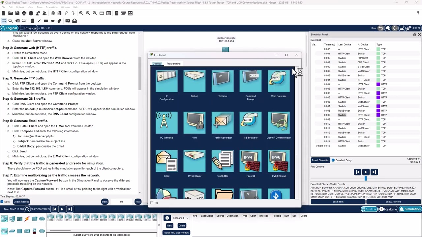Click play in Simulation Panel play controls
The image size is (422, 237).
[366, 172]
